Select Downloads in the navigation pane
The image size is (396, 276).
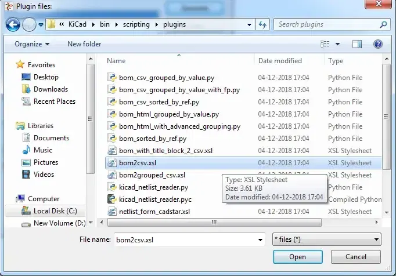tap(51, 89)
